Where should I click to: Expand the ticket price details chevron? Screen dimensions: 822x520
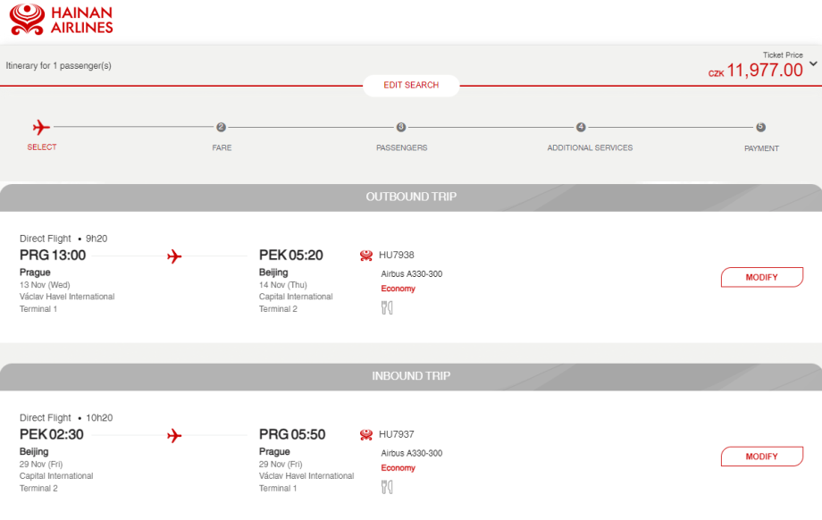point(813,64)
